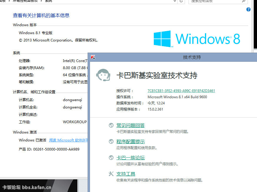
Task: Refresh the Control Panel address bar
Action: [x=181, y=1]
